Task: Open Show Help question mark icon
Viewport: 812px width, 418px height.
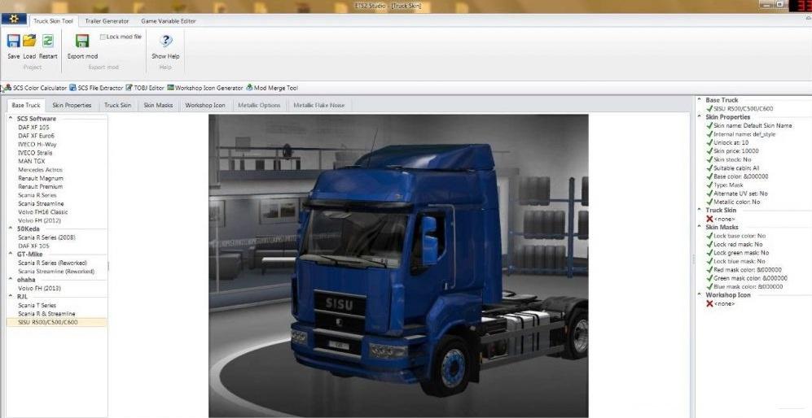Action: pyautogui.click(x=165, y=41)
